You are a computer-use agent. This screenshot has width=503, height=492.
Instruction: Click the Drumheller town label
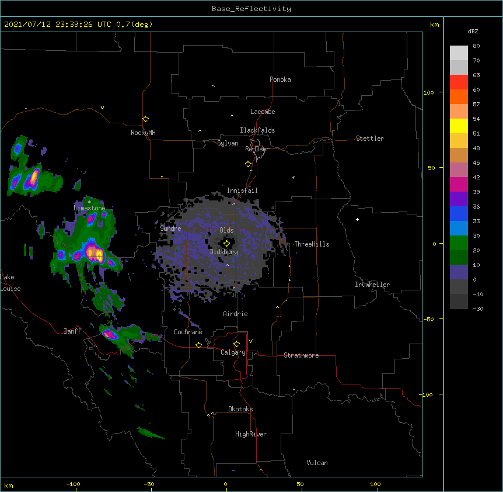372,285
